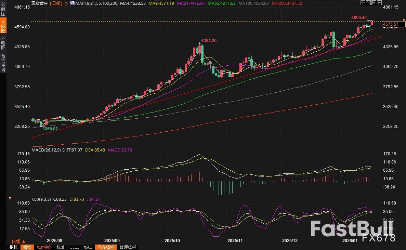Open the 闪电图 side tab

pos(3,42)
